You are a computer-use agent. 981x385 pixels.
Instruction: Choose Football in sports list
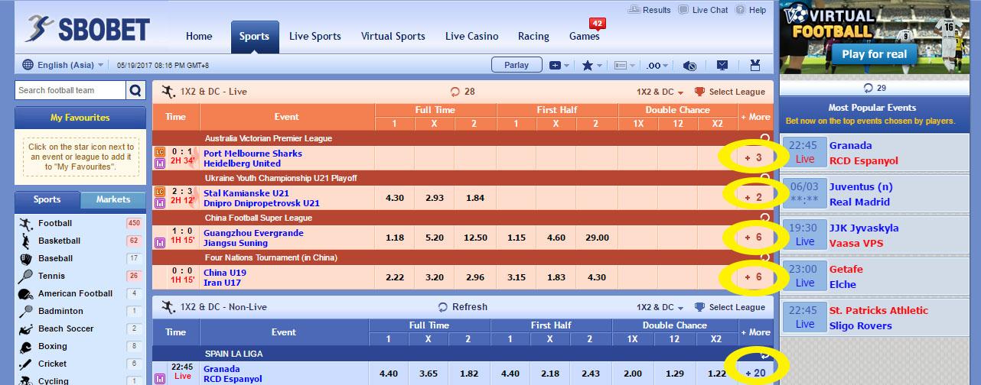point(80,223)
